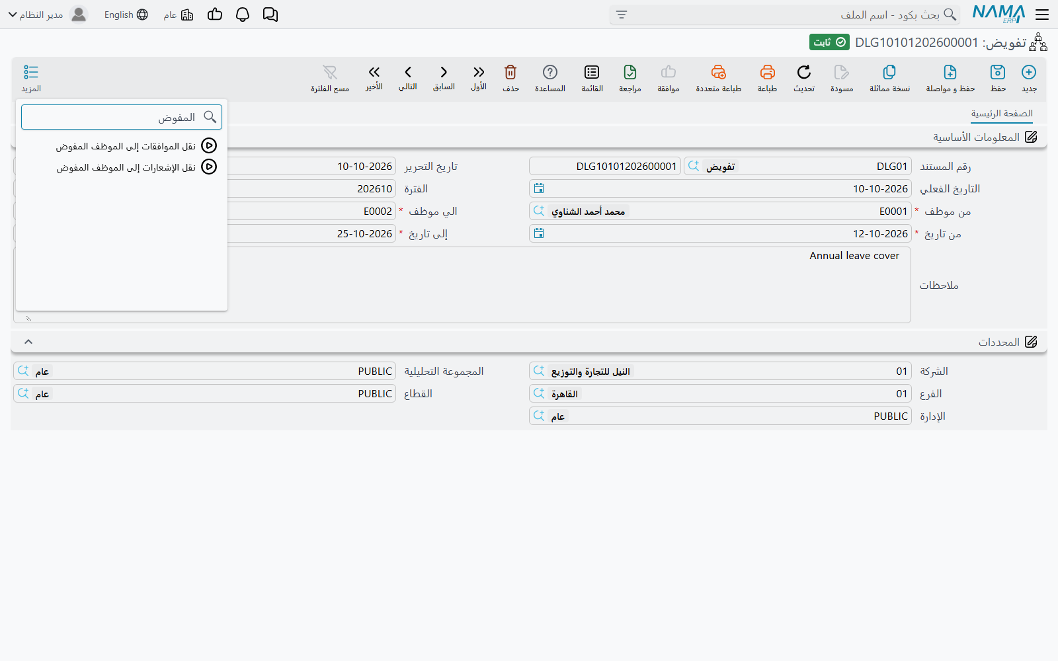Click the مراجعة (Review) document icon
Image resolution: width=1058 pixels, height=661 pixels.
click(630, 72)
